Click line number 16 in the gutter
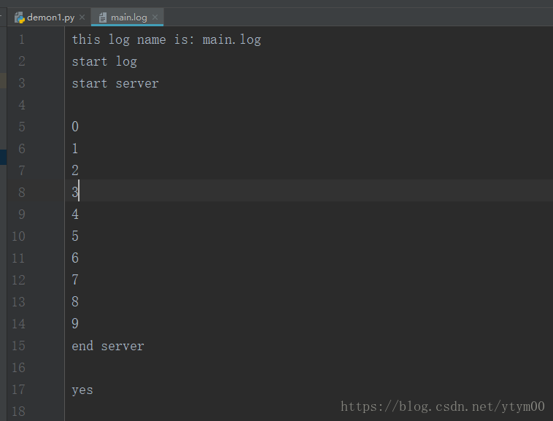 18,368
